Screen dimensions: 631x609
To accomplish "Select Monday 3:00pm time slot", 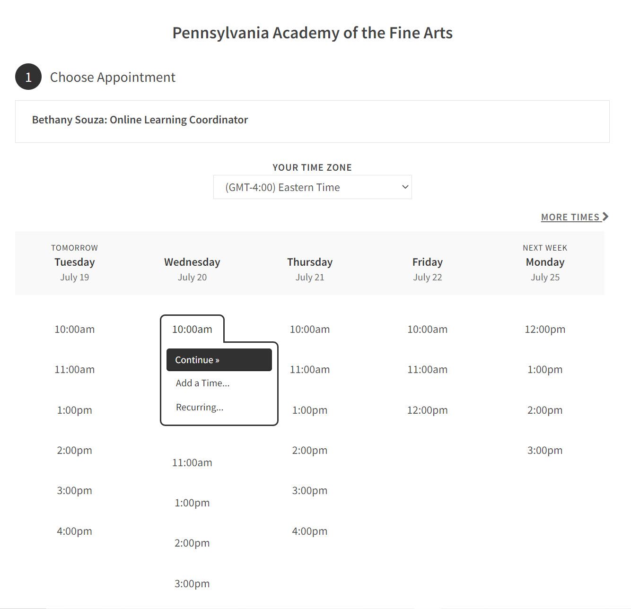I will (544, 451).
